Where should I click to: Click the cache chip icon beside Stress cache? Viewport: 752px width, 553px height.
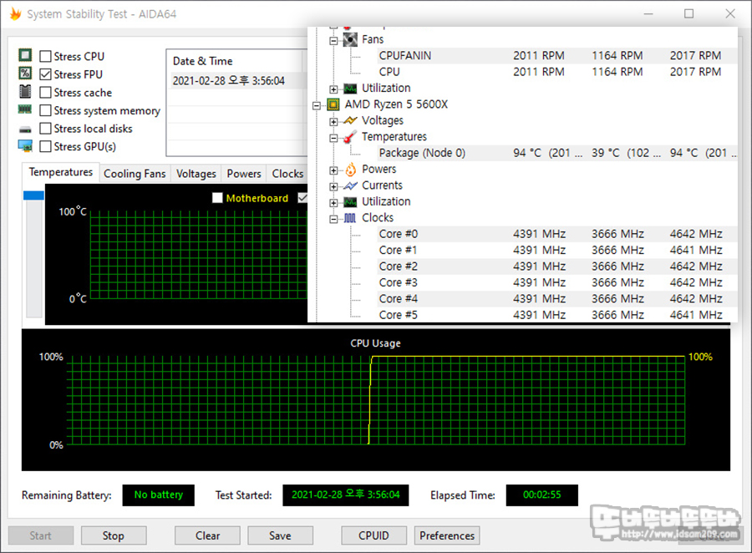pos(25,91)
